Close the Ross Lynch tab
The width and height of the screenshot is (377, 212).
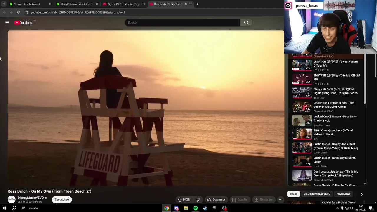tap(190, 4)
